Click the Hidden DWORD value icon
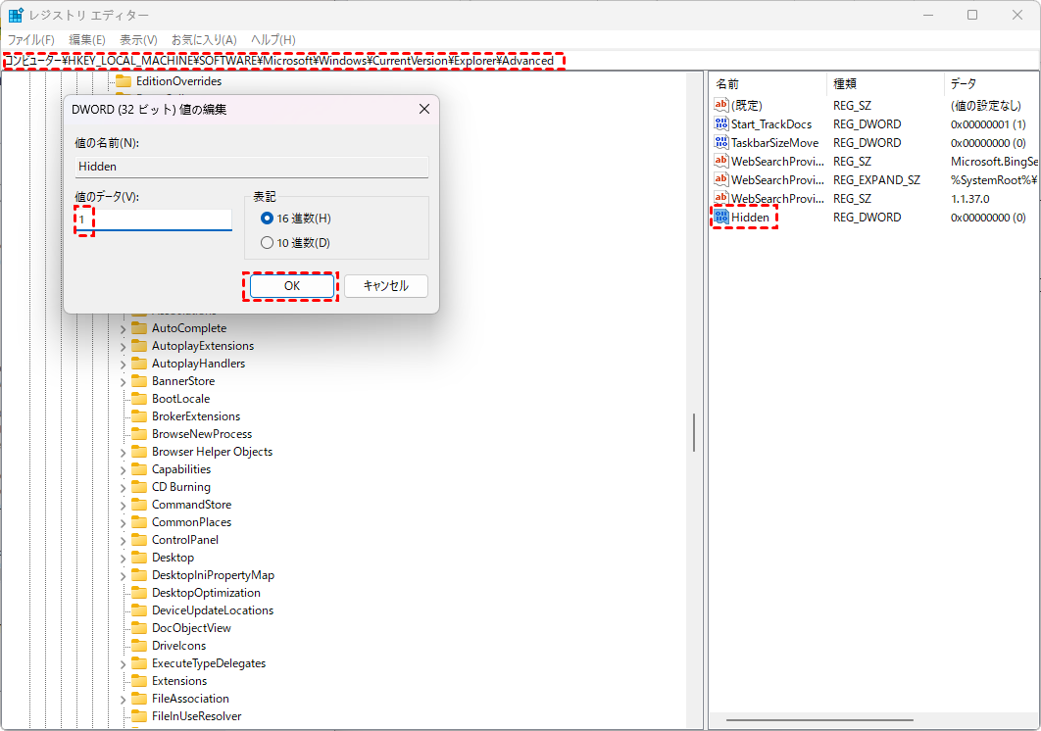 (721, 218)
